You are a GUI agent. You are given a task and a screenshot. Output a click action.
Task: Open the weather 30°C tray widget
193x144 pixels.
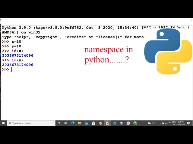152,123
